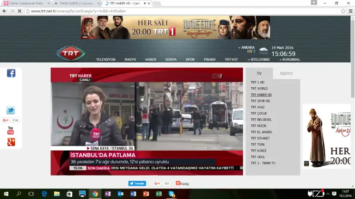Select TRT KURDÎ channel
This screenshot has height=199, width=355.
(258, 151)
